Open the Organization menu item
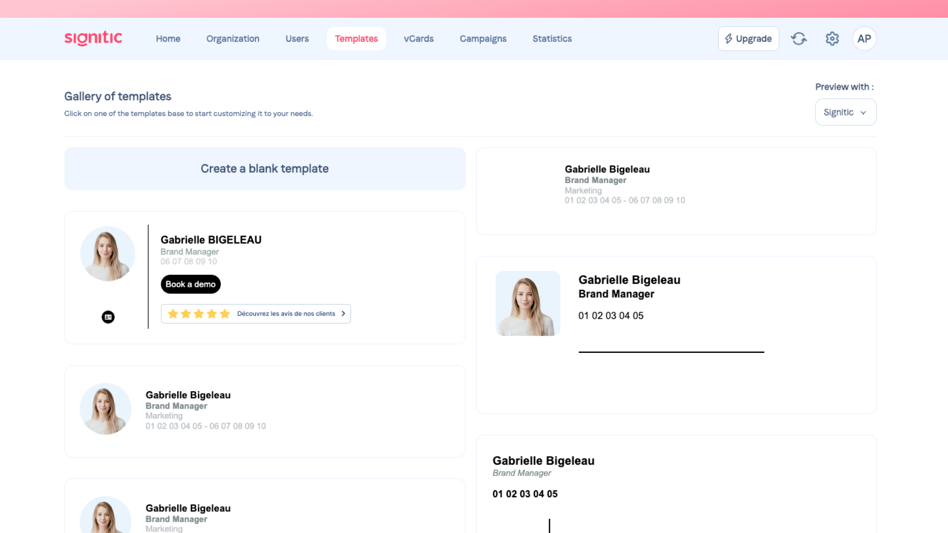The image size is (948, 533). coord(233,38)
